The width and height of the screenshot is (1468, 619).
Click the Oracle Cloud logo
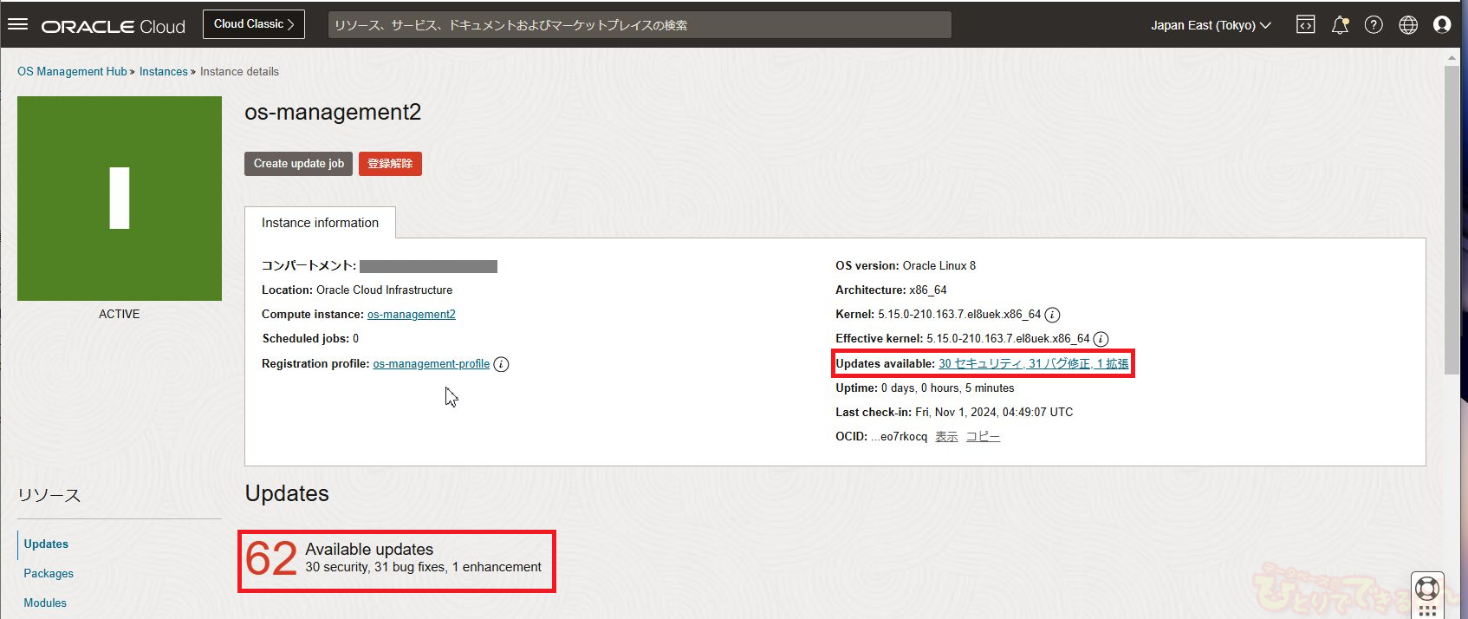(114, 26)
